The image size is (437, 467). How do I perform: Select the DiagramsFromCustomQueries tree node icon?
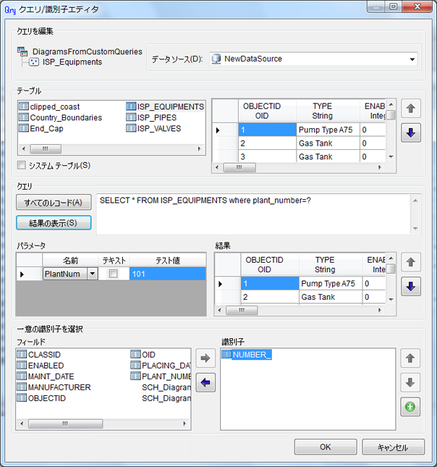click(x=22, y=51)
